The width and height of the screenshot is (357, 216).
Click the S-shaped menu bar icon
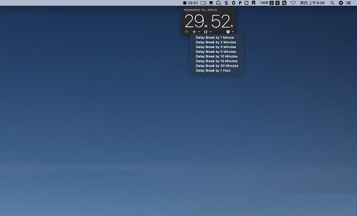tap(226, 3)
